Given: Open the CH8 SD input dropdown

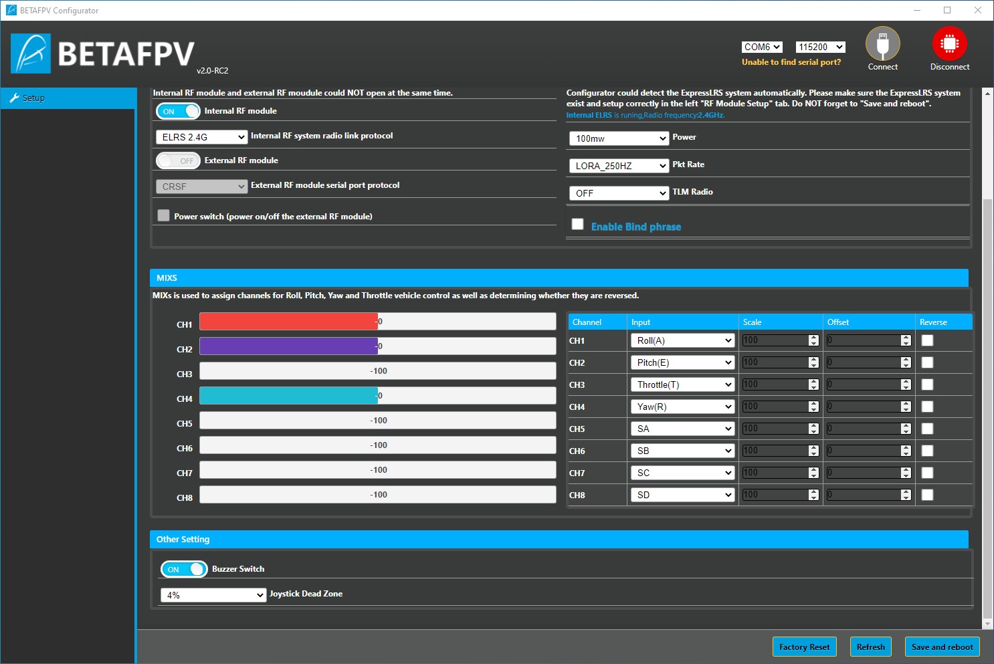Looking at the screenshot, I should [682, 495].
